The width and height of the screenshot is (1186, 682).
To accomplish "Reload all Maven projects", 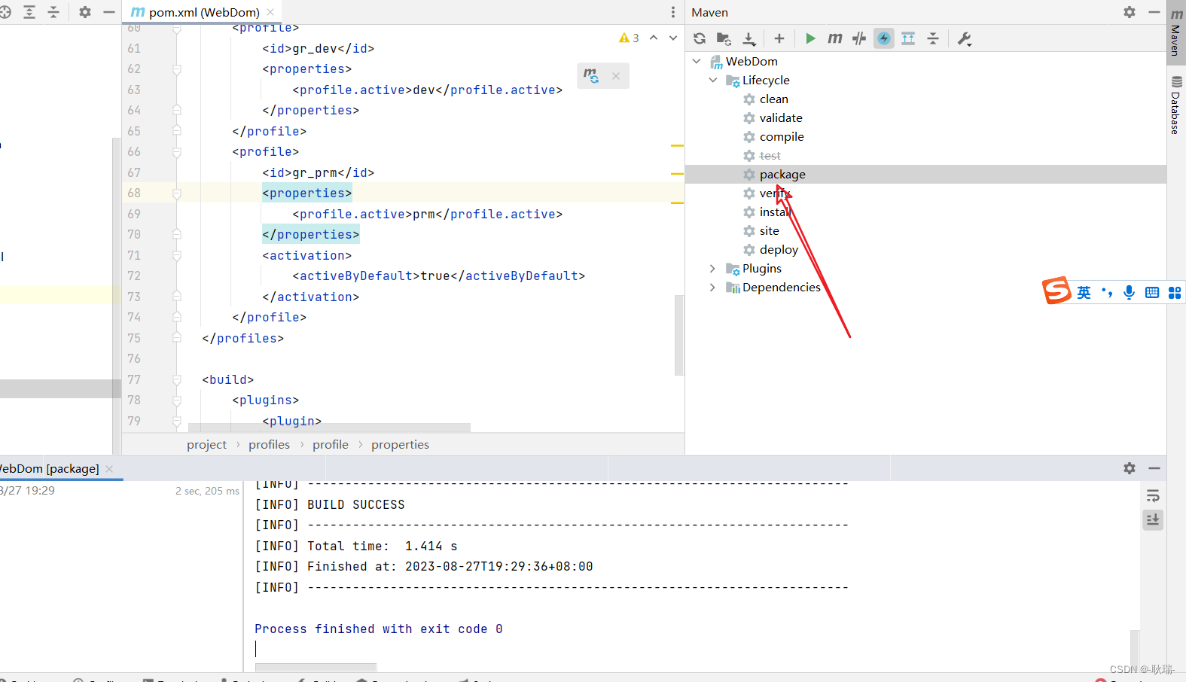I will 700,38.
